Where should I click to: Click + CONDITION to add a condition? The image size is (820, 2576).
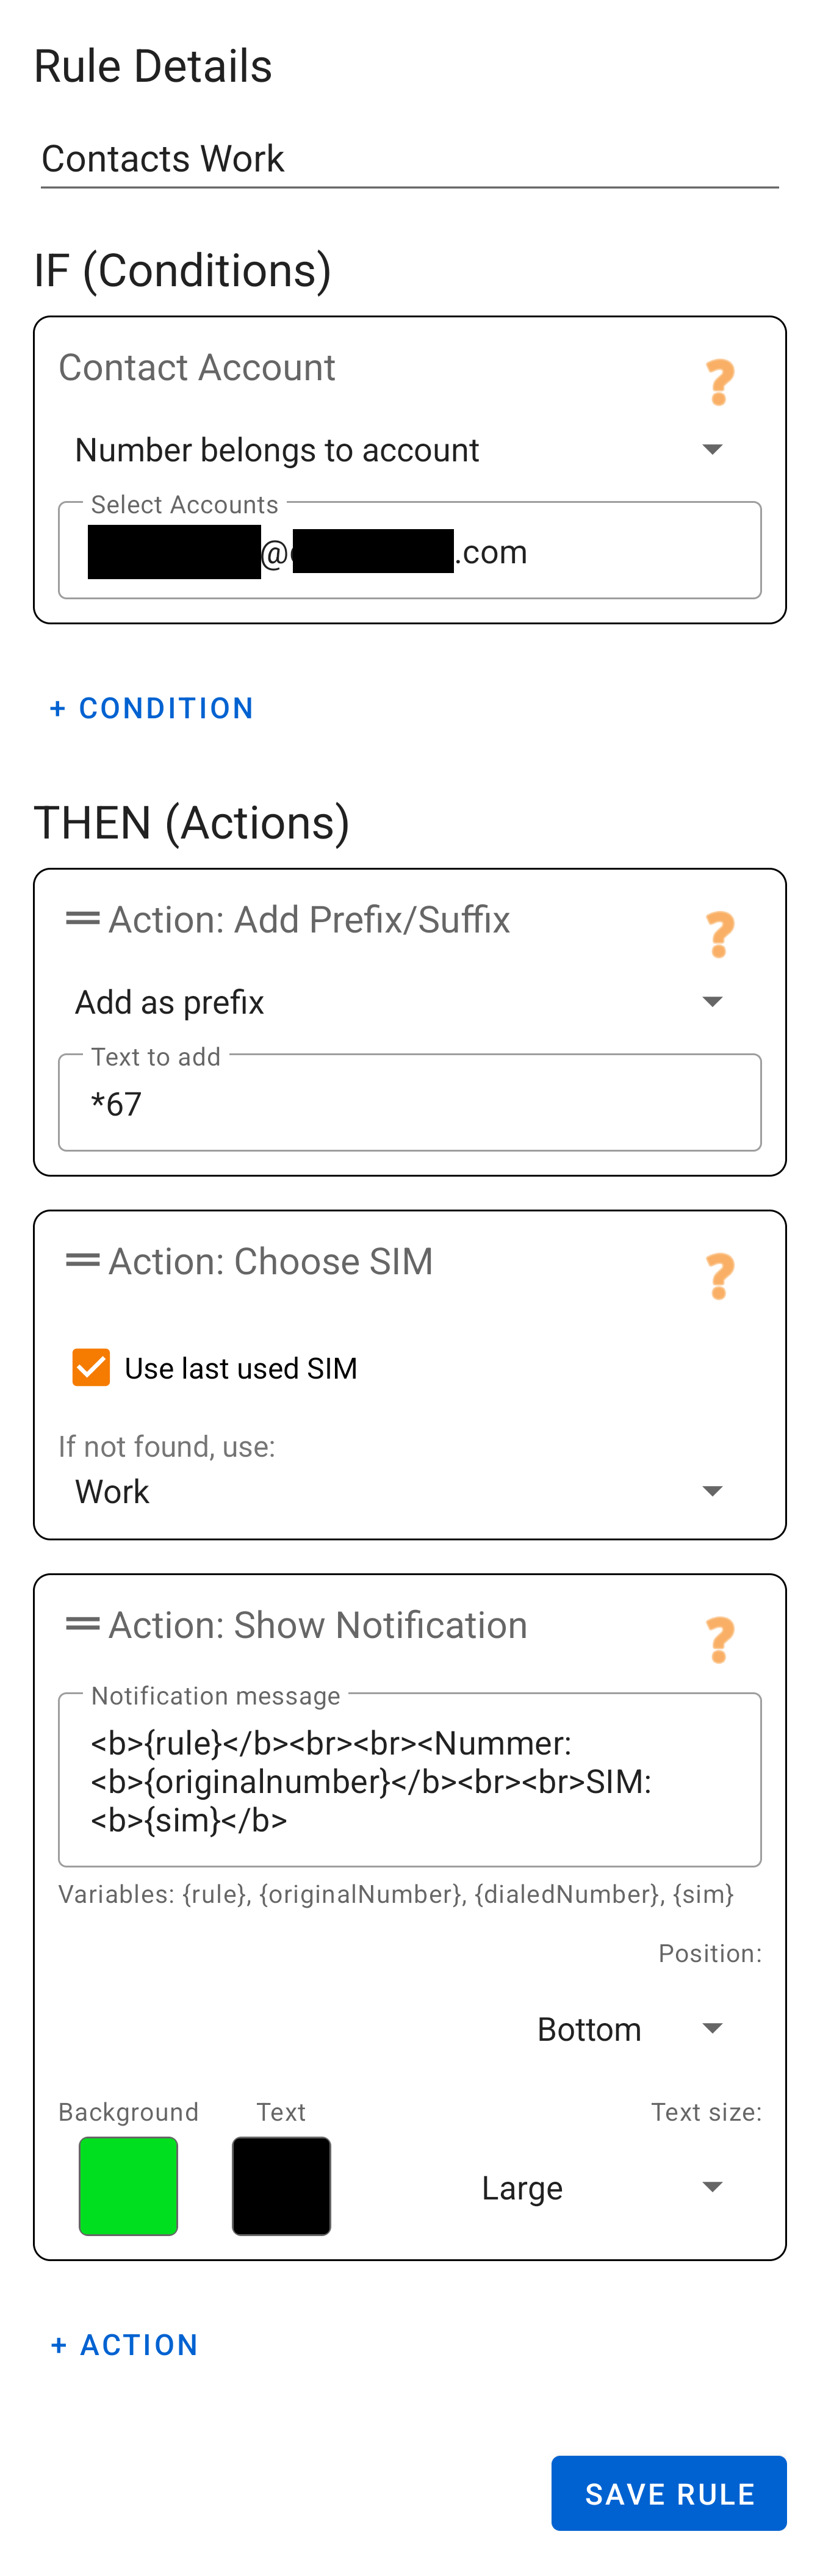coord(151,708)
